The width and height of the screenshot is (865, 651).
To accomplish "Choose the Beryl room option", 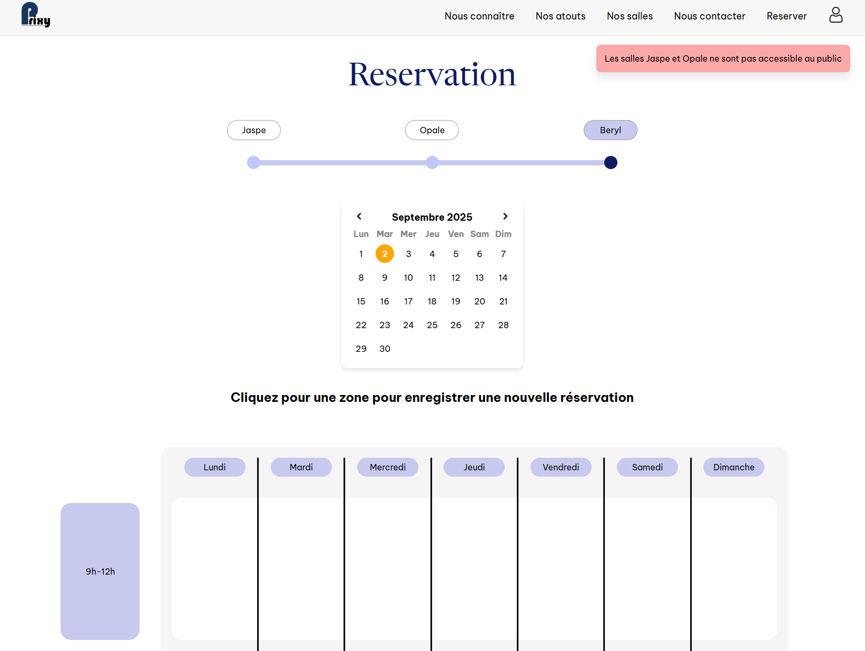I will tap(610, 130).
